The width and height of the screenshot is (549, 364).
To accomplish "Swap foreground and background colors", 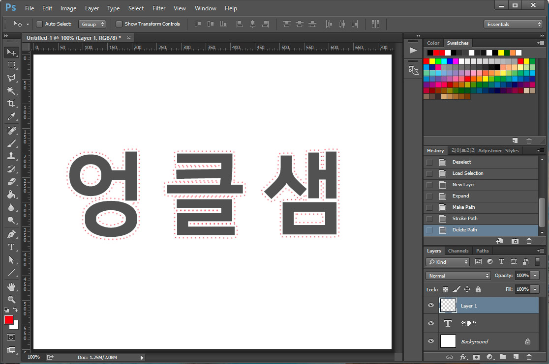I will point(15,309).
